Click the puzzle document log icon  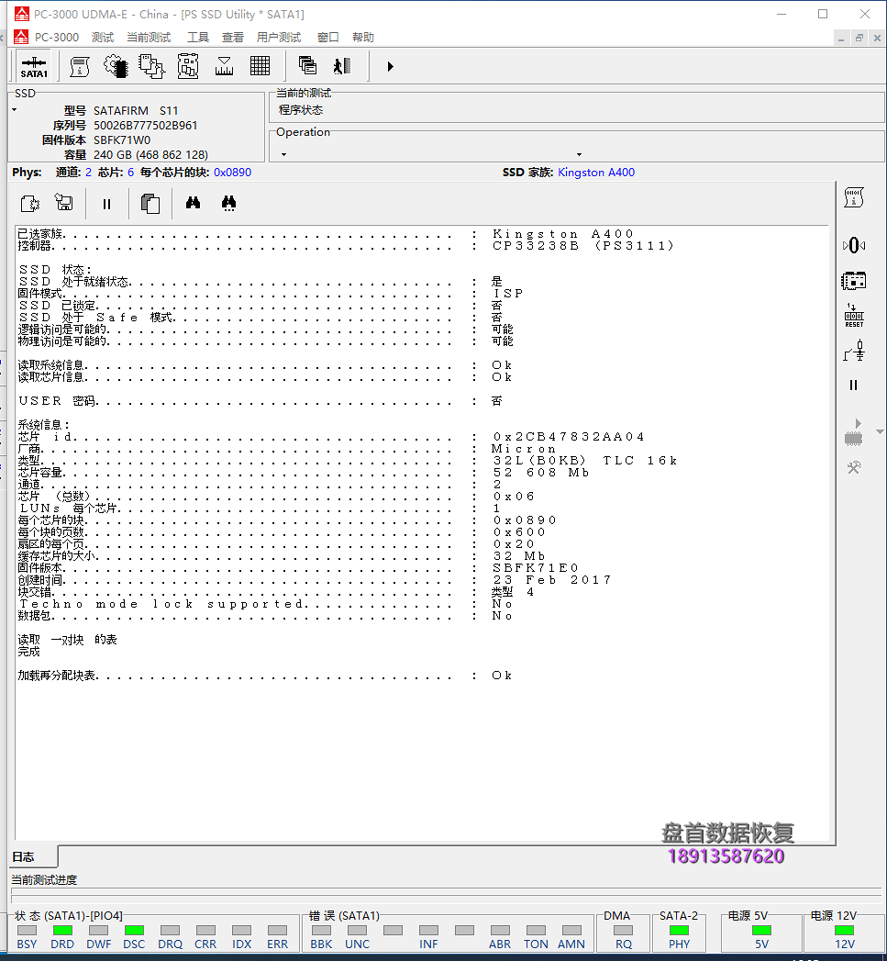[30, 204]
